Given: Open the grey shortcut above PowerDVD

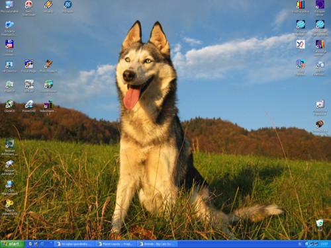Looking at the screenshot, I should point(28,84).
